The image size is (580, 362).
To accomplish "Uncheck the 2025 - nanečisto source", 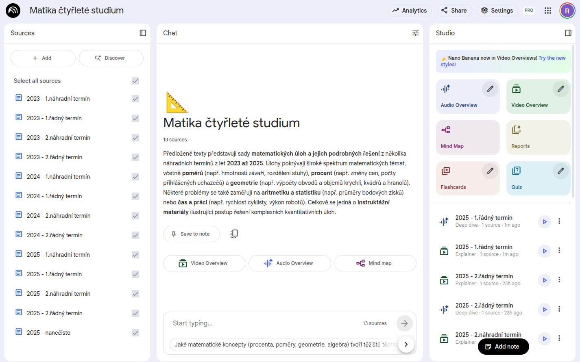I will click(135, 333).
